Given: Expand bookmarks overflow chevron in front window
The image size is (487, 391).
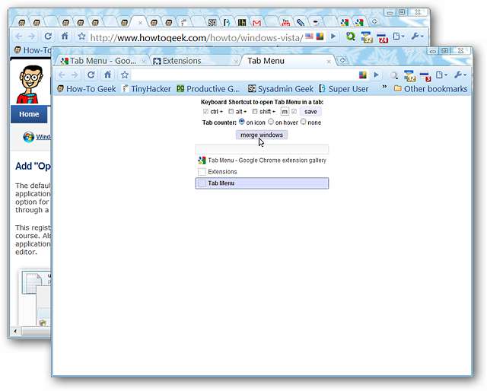Looking at the screenshot, I should 384,86.
